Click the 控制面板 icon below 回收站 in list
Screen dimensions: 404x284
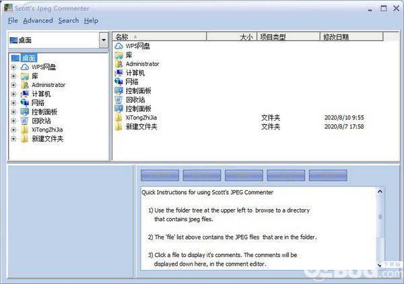tap(119, 109)
